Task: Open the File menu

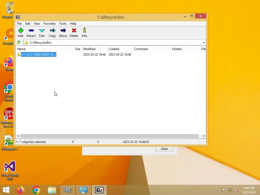Action: point(19,24)
